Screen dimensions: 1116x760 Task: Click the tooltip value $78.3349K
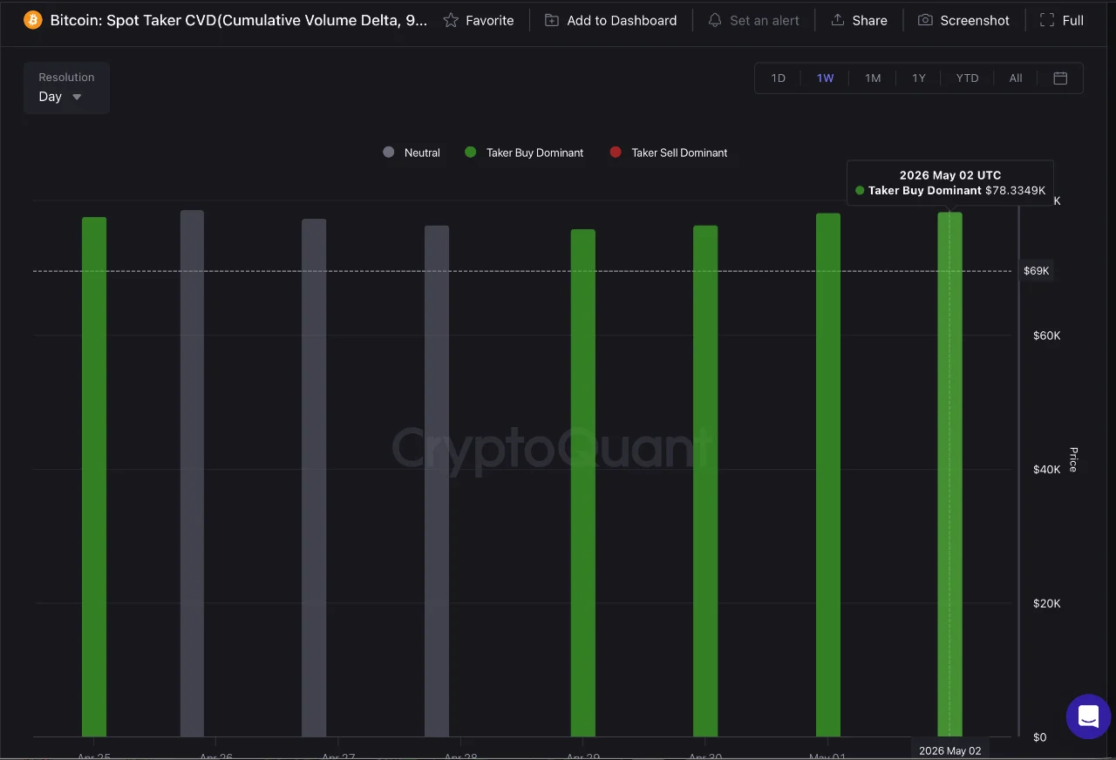tap(1015, 190)
